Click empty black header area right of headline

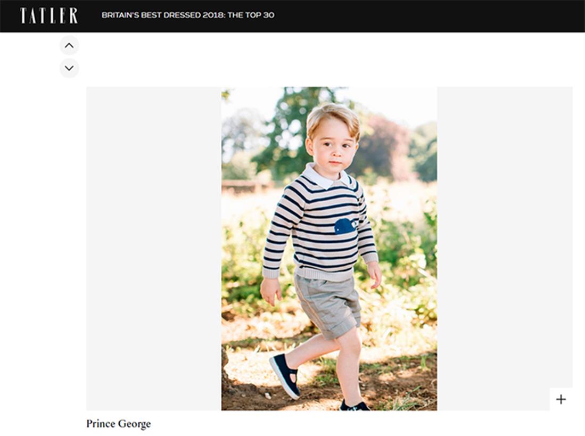(x=426, y=15)
